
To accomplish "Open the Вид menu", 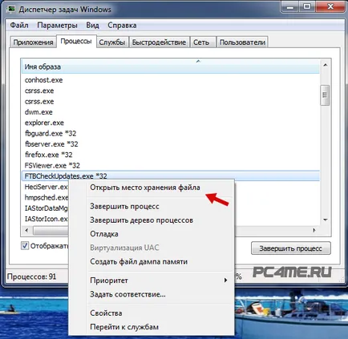I will coord(92,26).
